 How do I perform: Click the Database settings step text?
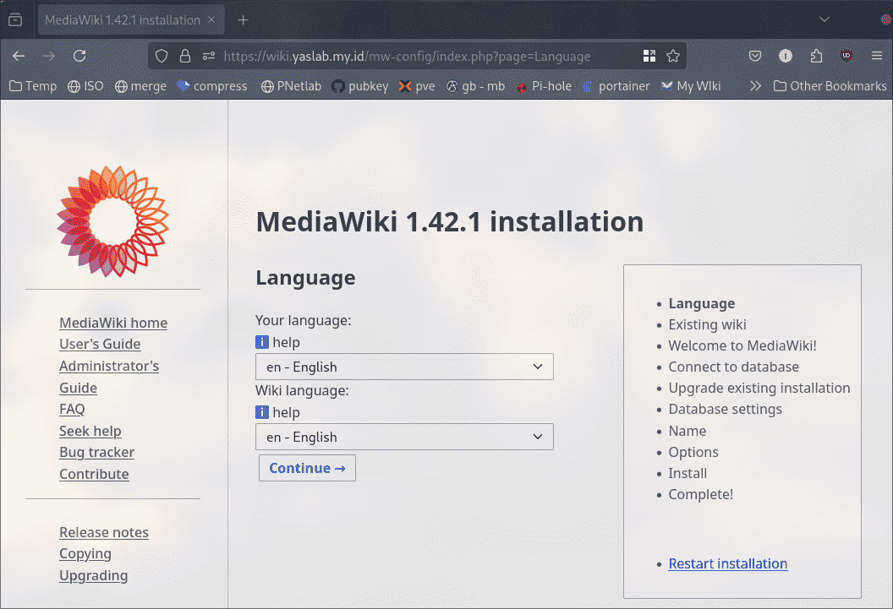click(725, 409)
